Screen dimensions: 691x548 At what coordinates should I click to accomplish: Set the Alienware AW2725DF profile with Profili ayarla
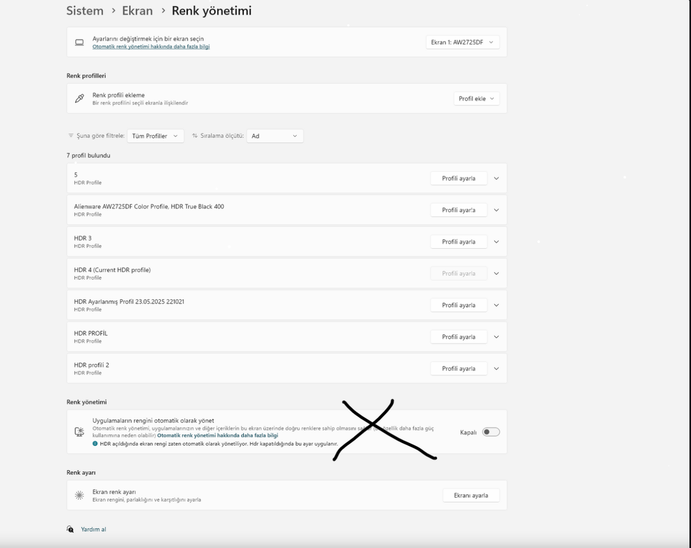(458, 210)
